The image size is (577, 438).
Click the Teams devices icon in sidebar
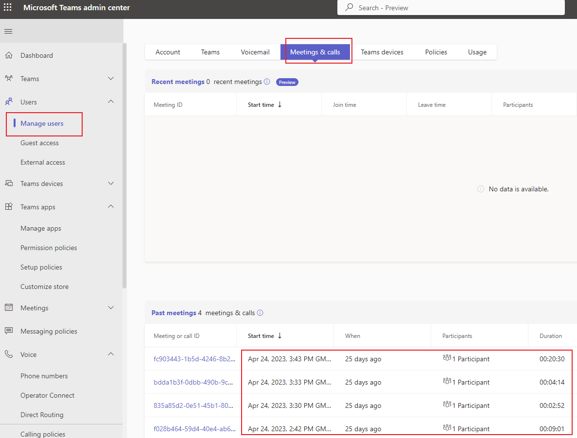9,183
